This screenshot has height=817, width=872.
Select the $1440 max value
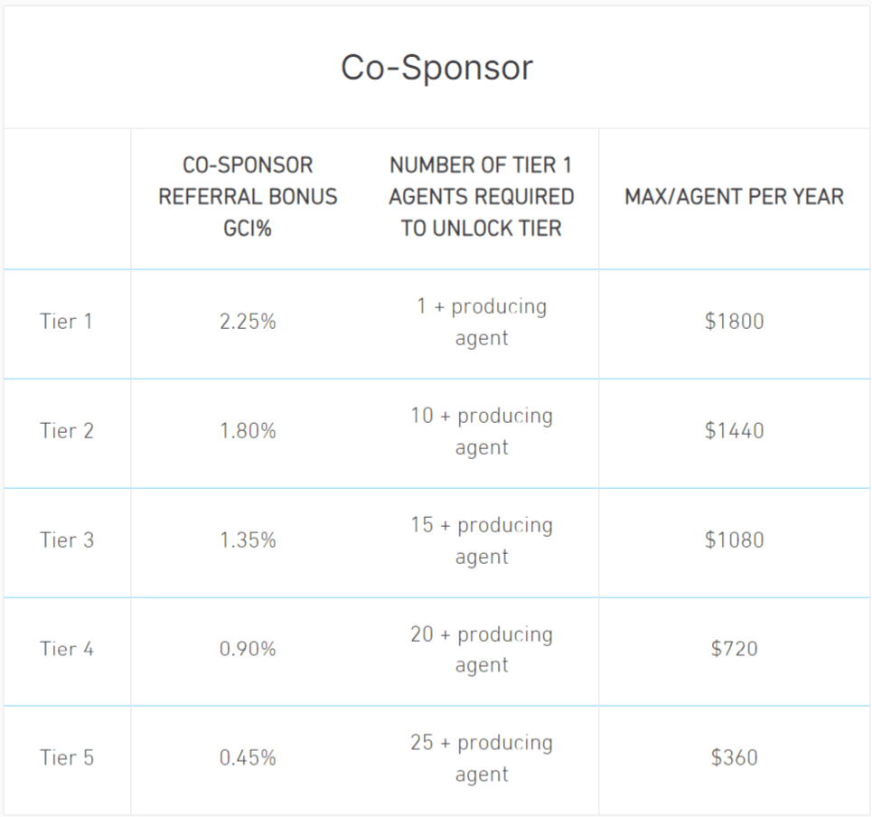point(734,430)
